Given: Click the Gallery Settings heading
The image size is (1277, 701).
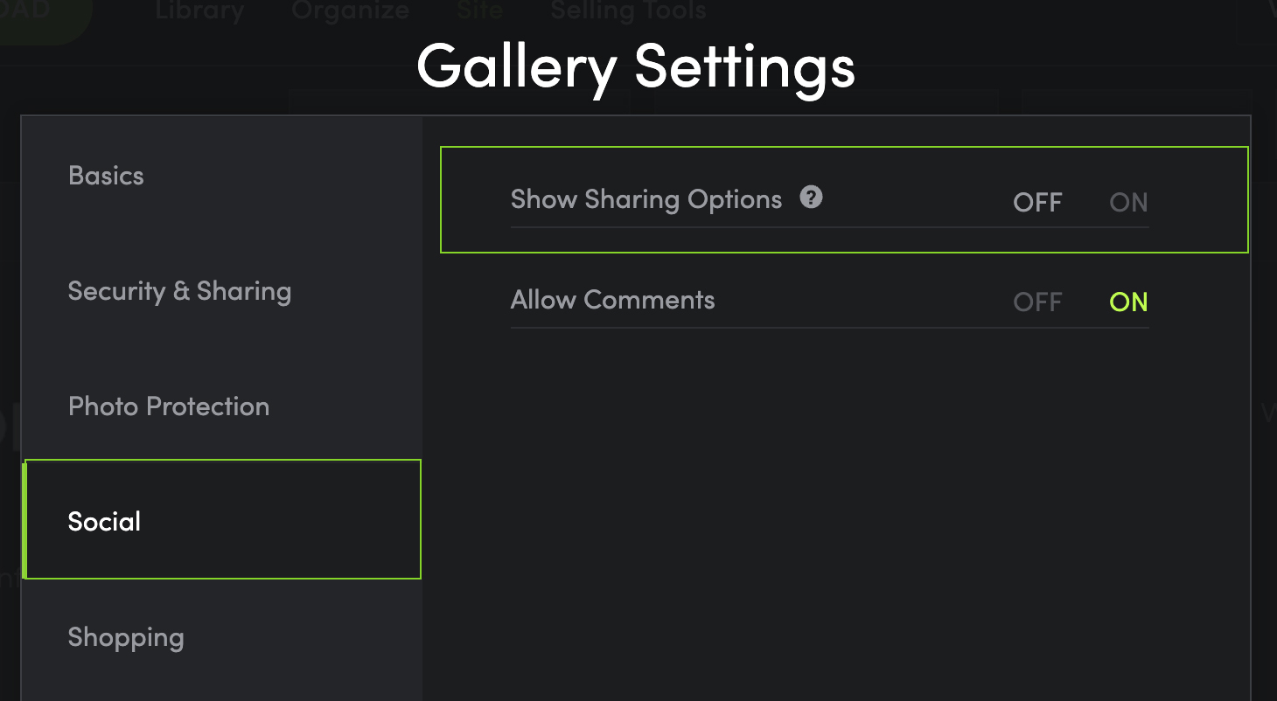Looking at the screenshot, I should click(x=636, y=67).
